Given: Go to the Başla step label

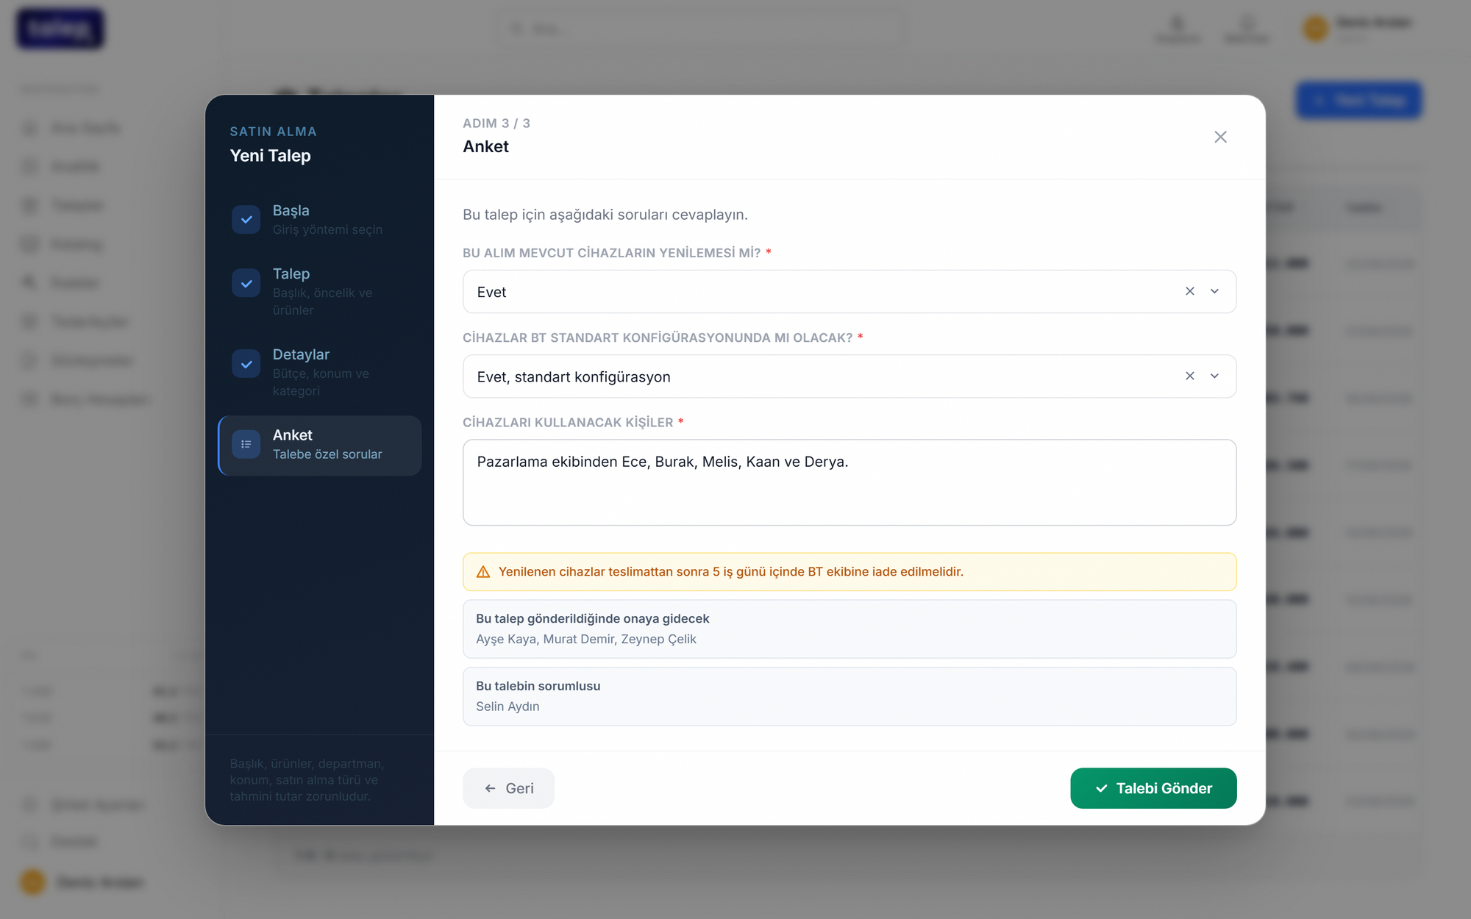Looking at the screenshot, I should click(x=291, y=210).
